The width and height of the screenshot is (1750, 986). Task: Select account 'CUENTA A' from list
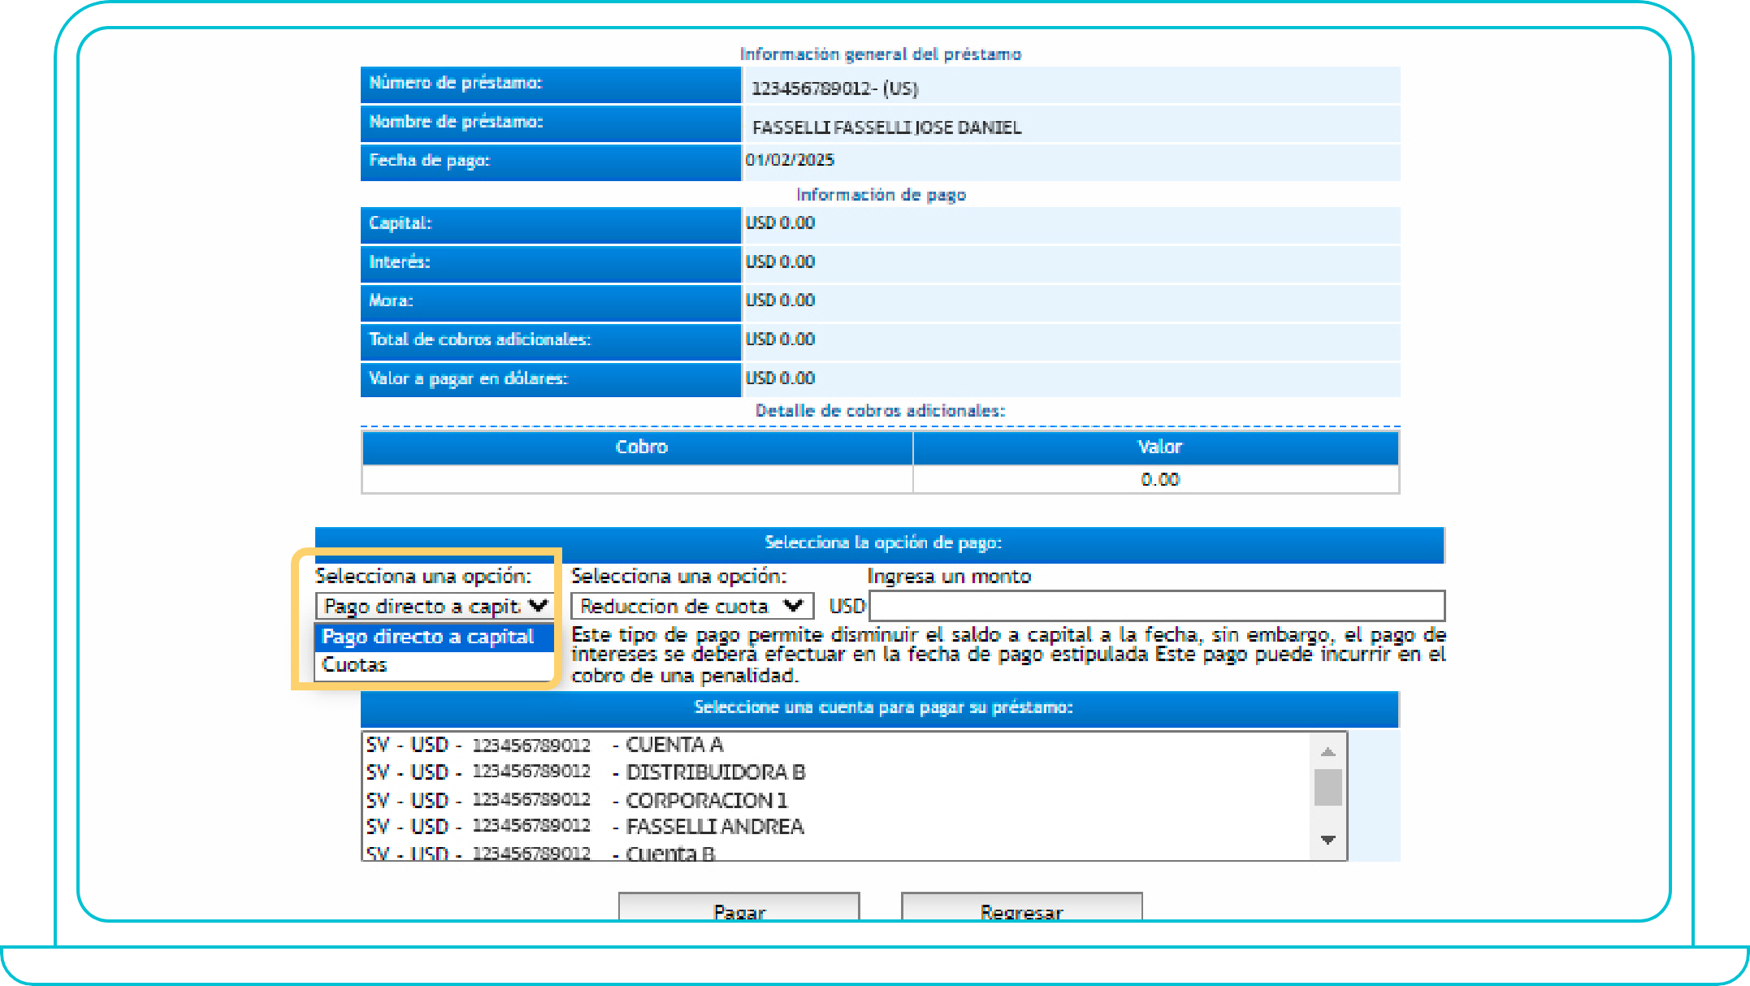coord(674,745)
